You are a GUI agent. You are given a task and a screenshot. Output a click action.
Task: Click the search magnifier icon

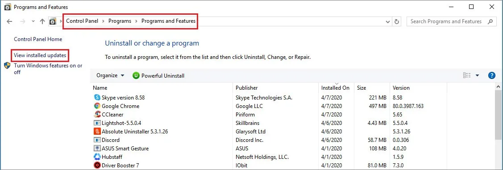[x=490, y=21]
